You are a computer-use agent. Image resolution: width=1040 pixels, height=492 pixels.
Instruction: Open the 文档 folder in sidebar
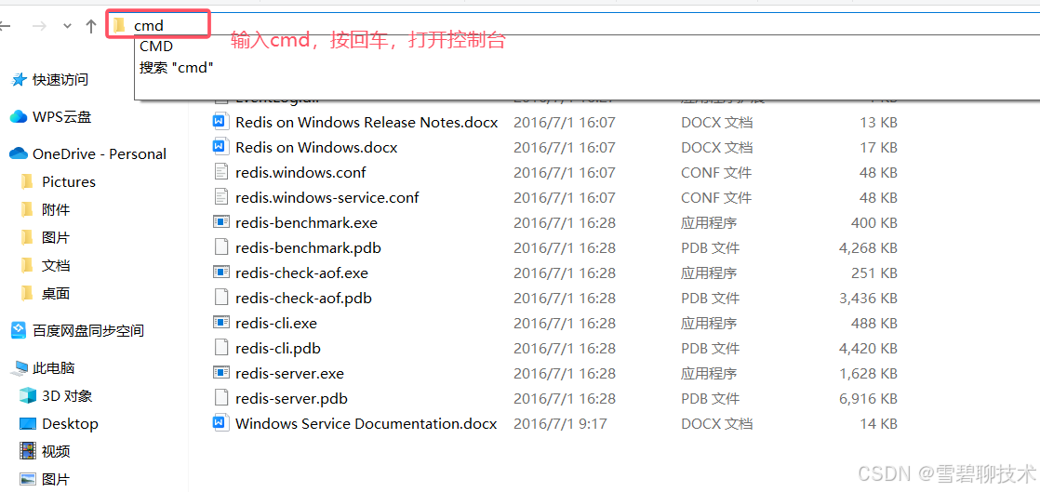(56, 265)
